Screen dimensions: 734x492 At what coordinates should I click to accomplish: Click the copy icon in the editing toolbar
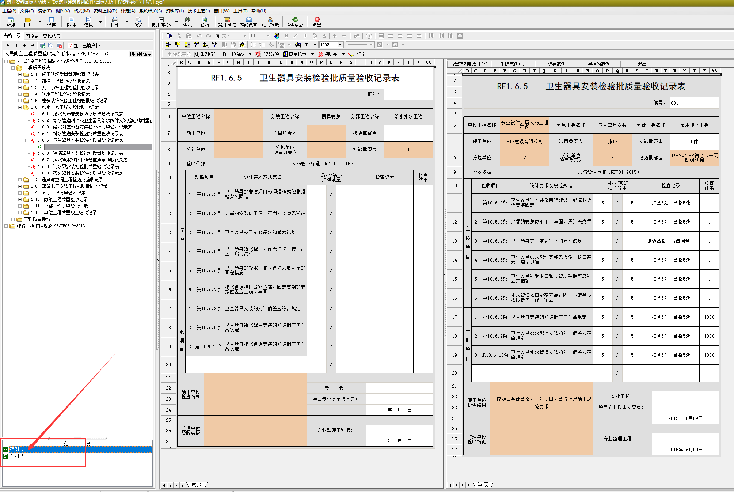pos(170,36)
